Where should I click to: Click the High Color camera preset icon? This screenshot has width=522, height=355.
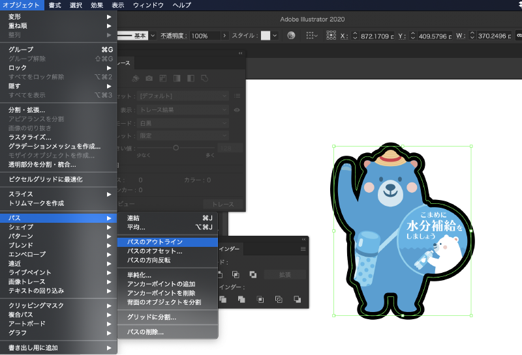coord(149,78)
